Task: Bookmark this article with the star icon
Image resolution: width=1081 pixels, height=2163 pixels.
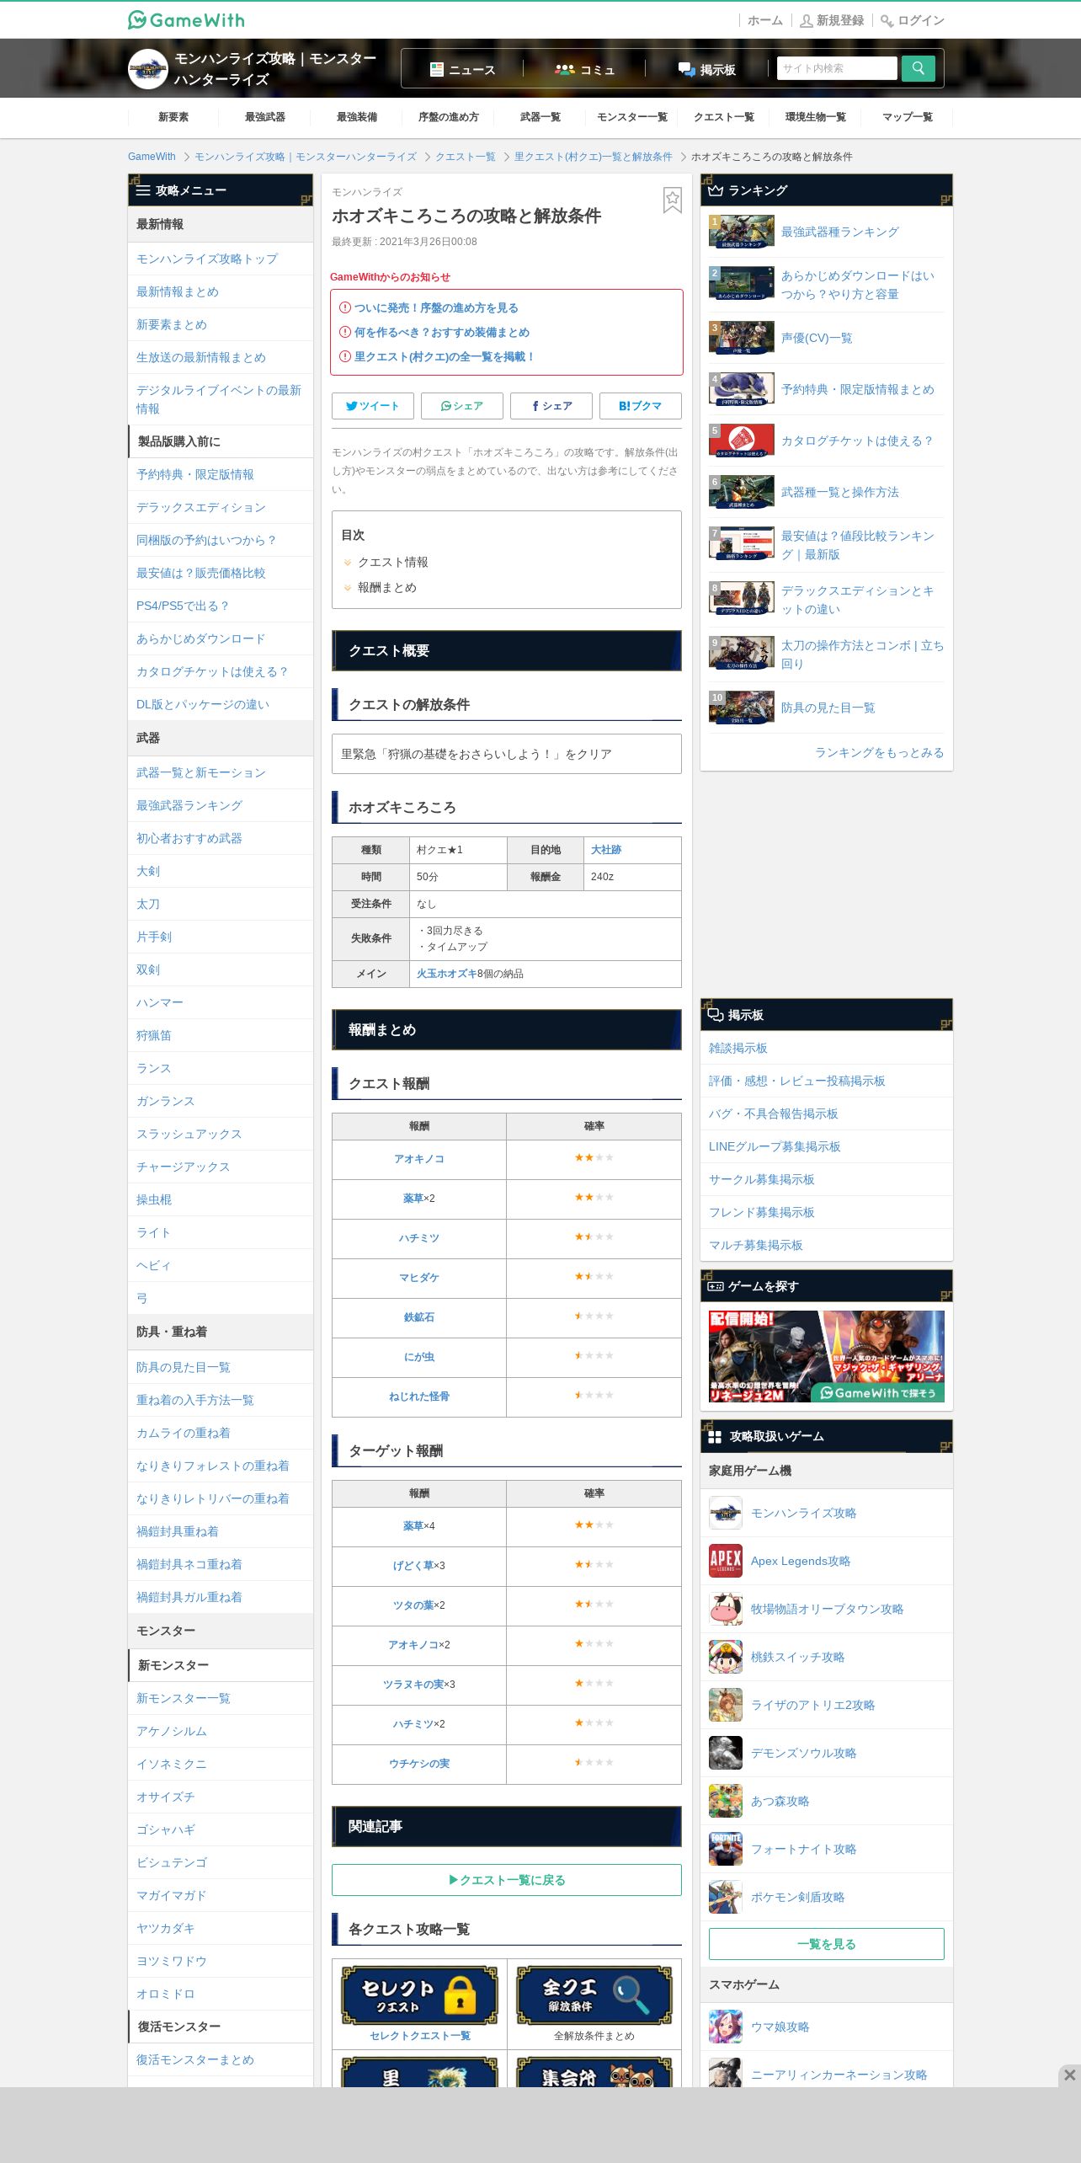Action: [672, 200]
